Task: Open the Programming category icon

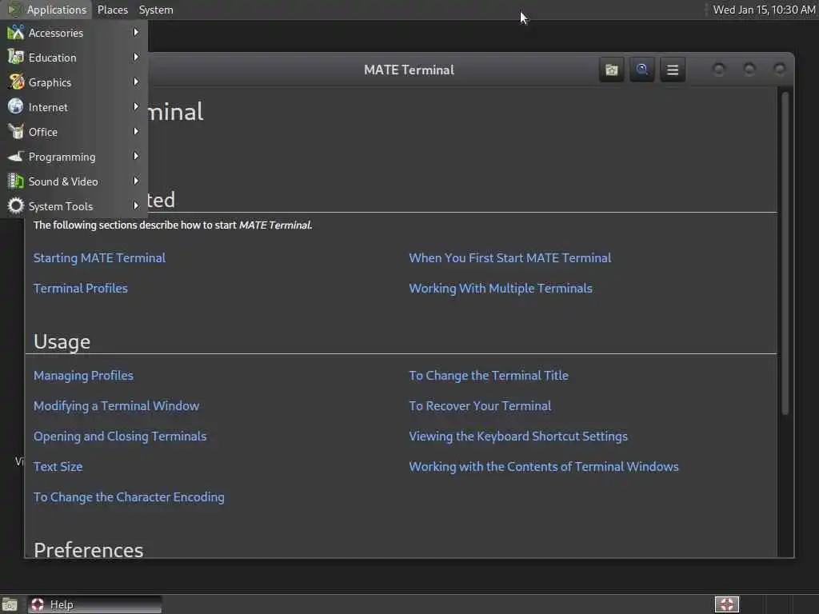Action: pyautogui.click(x=16, y=156)
